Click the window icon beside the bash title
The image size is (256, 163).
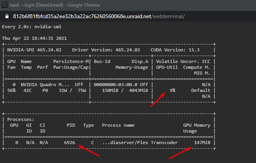coord(5,5)
